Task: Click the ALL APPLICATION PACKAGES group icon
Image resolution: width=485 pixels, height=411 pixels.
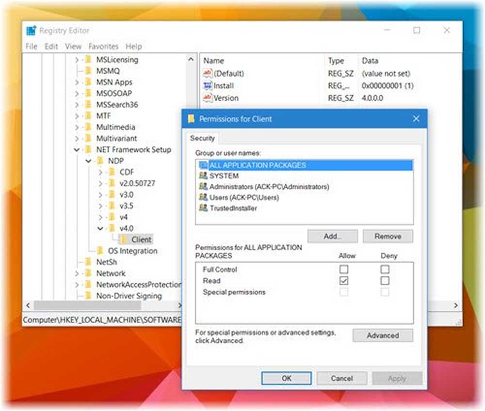Action: tap(203, 165)
